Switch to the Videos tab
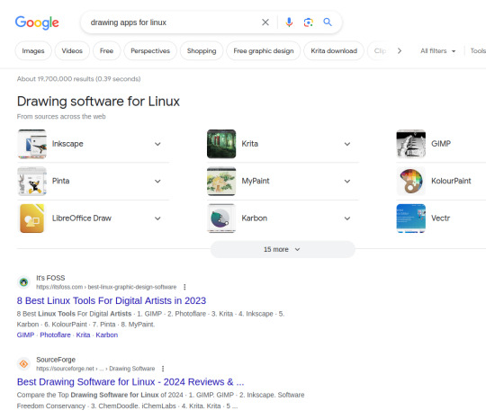Viewport: 486px width, 419px height. point(72,50)
